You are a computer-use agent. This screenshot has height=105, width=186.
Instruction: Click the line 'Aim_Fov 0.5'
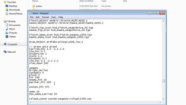(37, 51)
